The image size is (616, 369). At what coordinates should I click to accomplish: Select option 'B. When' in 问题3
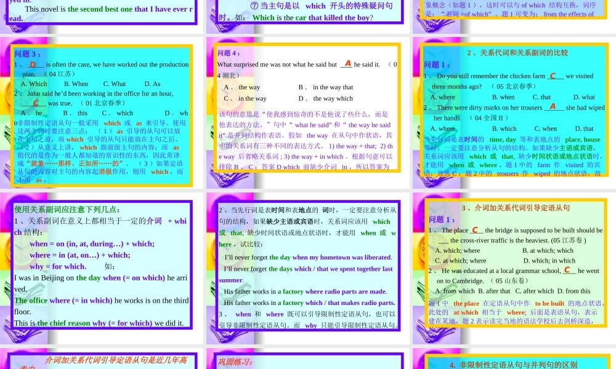[76, 84]
